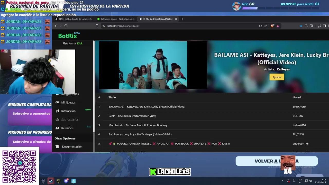Go forward in the browser

61,26
